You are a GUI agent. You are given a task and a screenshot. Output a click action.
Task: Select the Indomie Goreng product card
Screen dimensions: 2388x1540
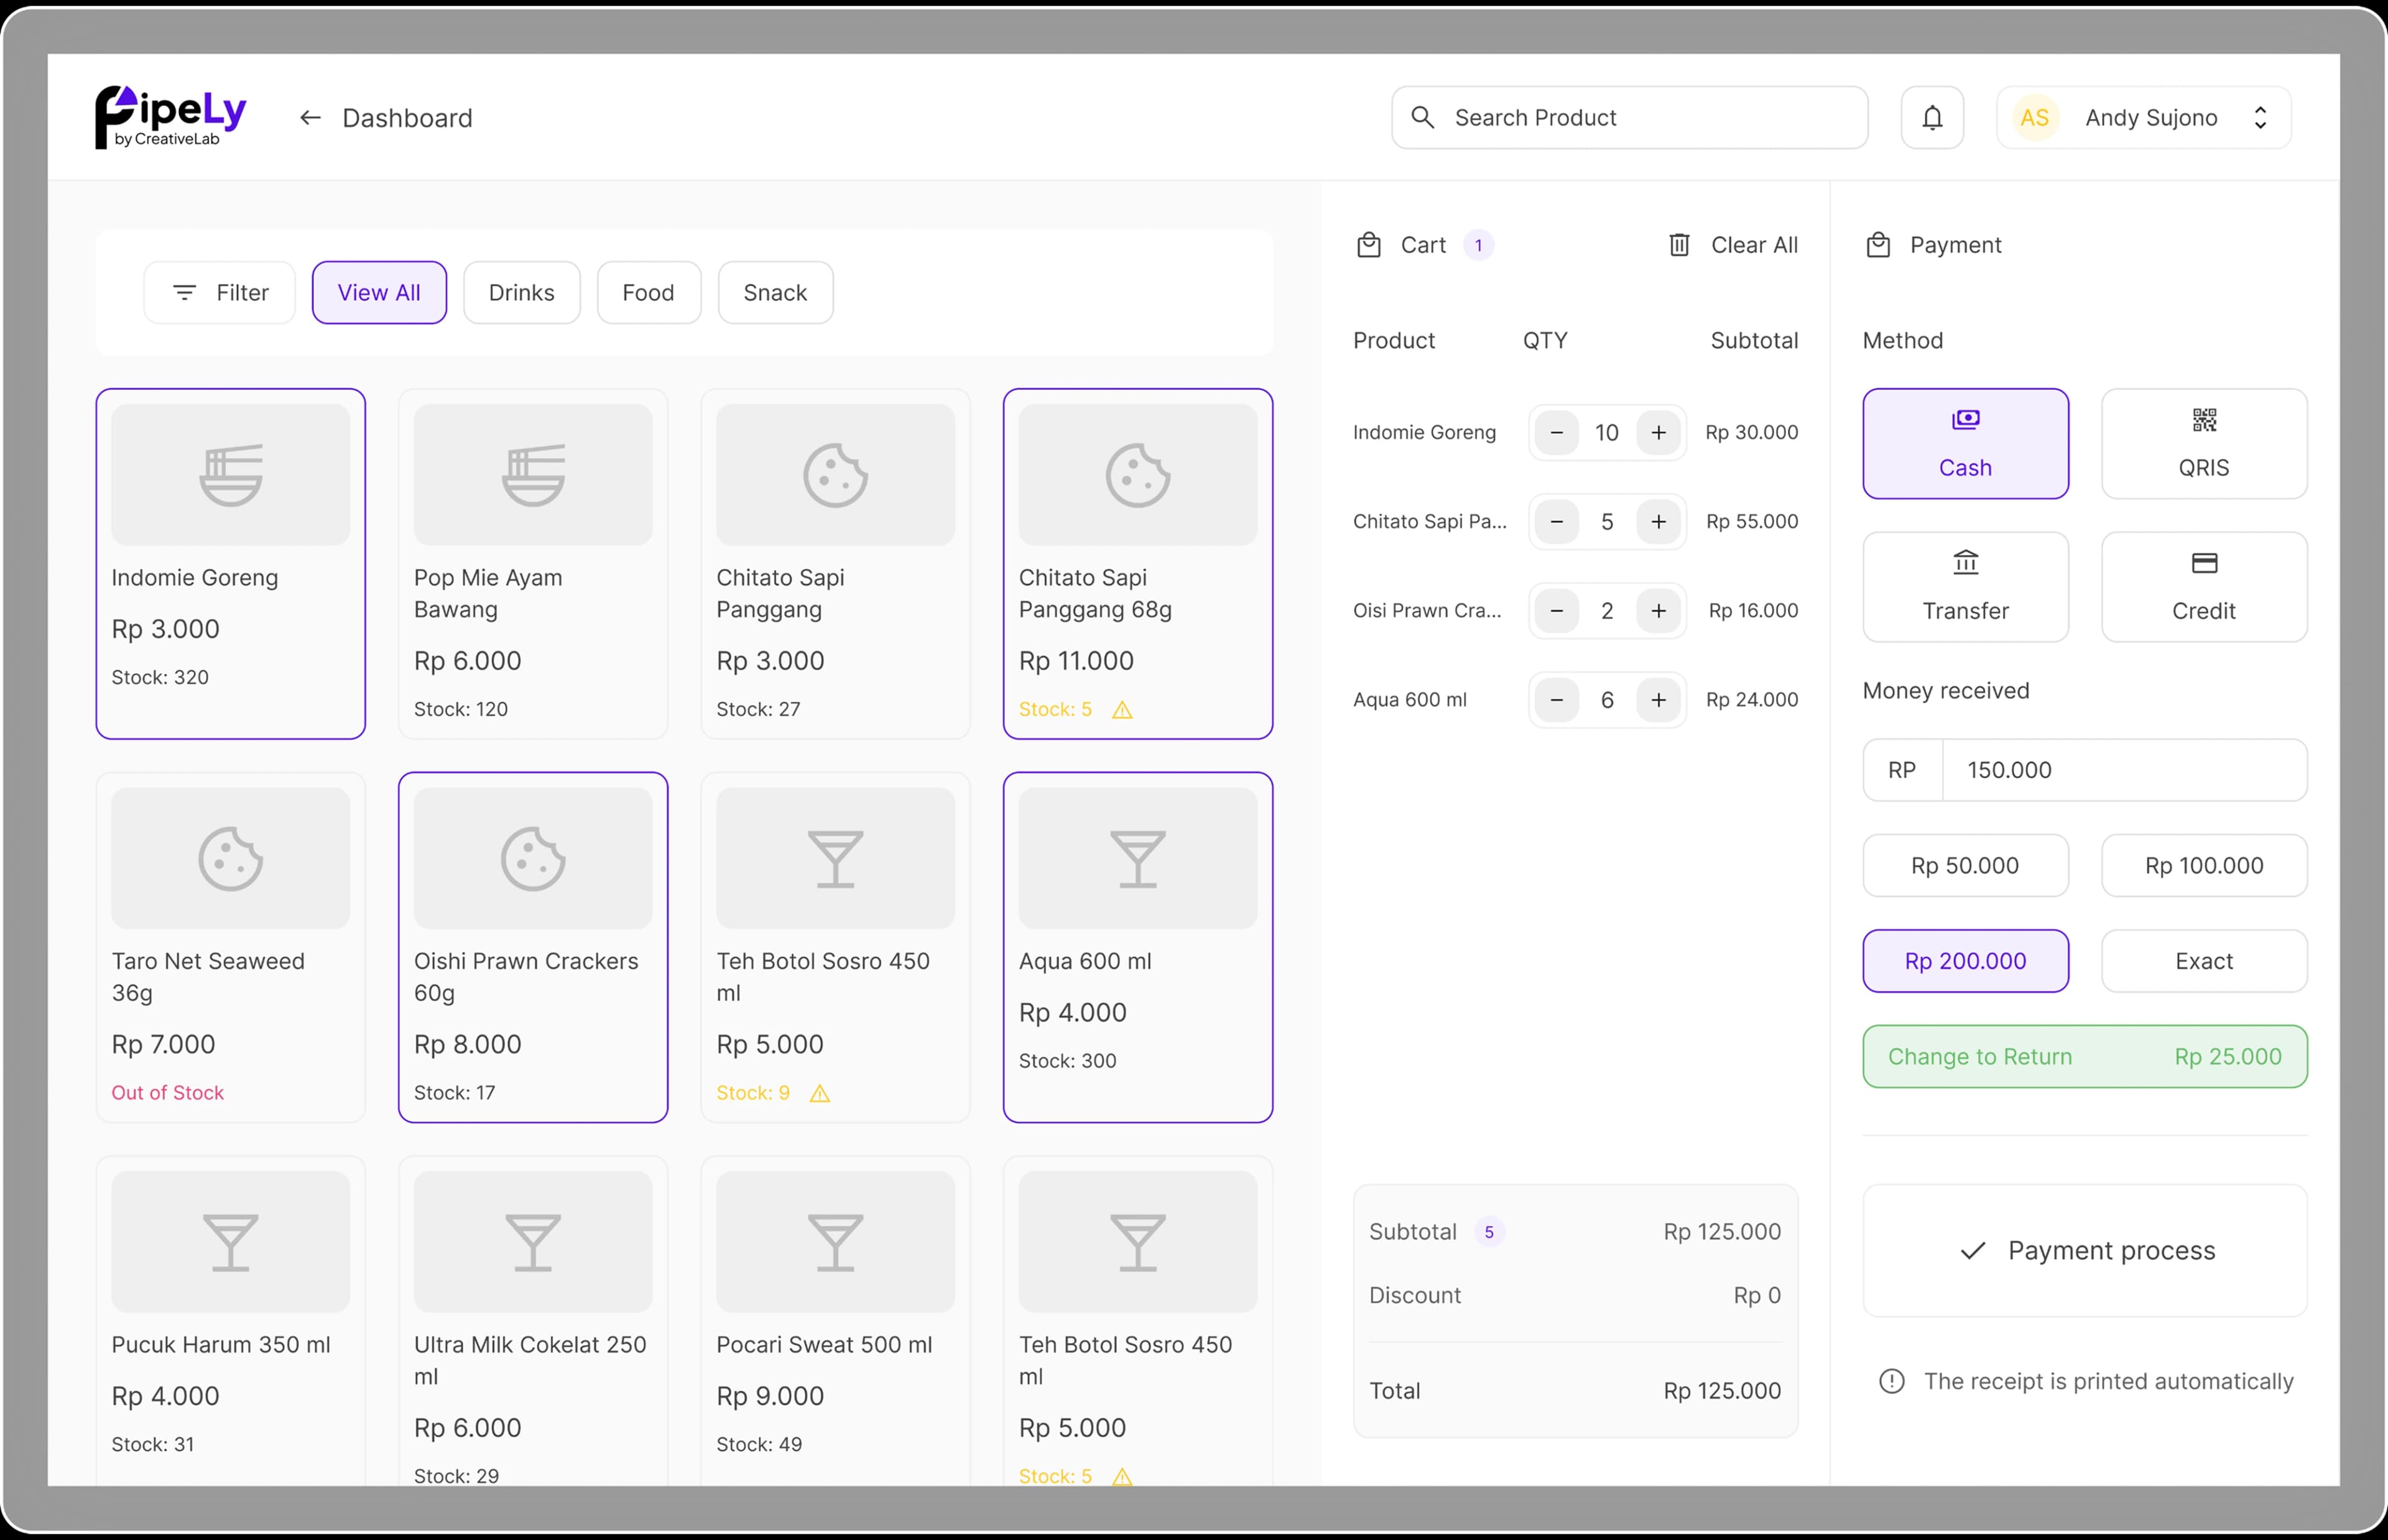click(x=230, y=563)
